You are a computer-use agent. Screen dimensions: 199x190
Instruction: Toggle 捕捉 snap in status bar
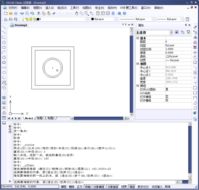pyautogui.click(x=64, y=187)
